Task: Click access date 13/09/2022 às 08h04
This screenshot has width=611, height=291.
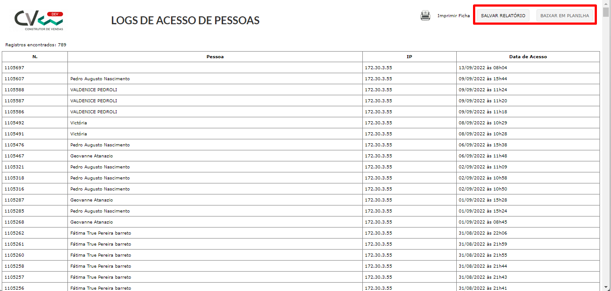Action: coord(483,67)
